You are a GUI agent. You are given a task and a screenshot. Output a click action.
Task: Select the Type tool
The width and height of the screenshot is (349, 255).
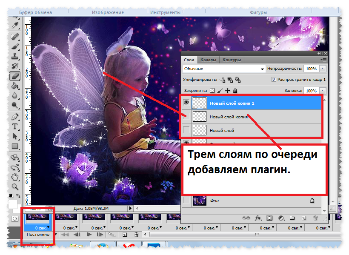tap(15, 126)
